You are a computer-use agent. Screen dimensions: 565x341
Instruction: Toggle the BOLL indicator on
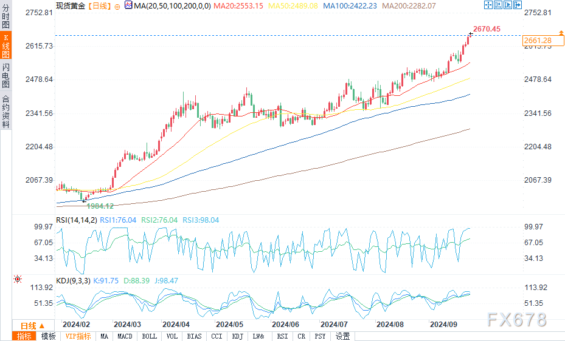(149, 336)
